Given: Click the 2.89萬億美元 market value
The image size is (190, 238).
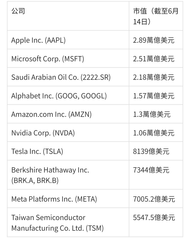Looking at the screenshot, I should (x=154, y=40).
